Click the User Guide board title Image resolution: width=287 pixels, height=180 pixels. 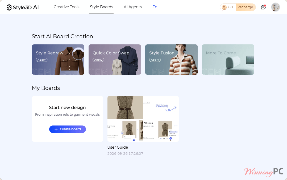click(118, 147)
